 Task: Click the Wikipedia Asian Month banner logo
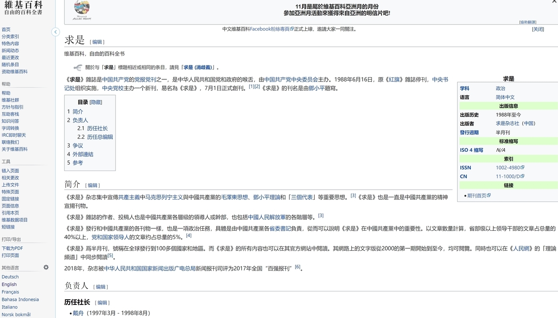pos(82,10)
